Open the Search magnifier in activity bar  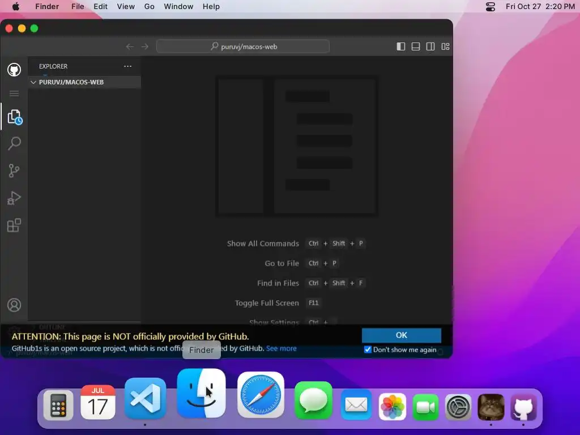[14, 143]
